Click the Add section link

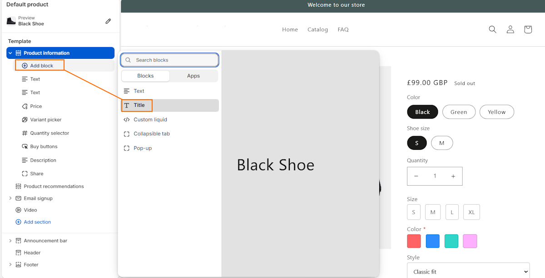(x=37, y=222)
